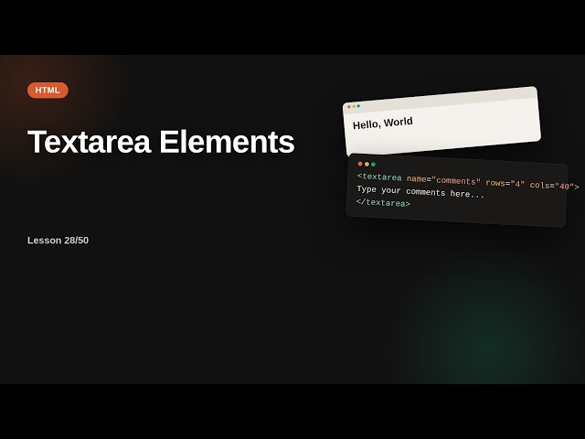Click the green dot in browser mockup

(358, 106)
